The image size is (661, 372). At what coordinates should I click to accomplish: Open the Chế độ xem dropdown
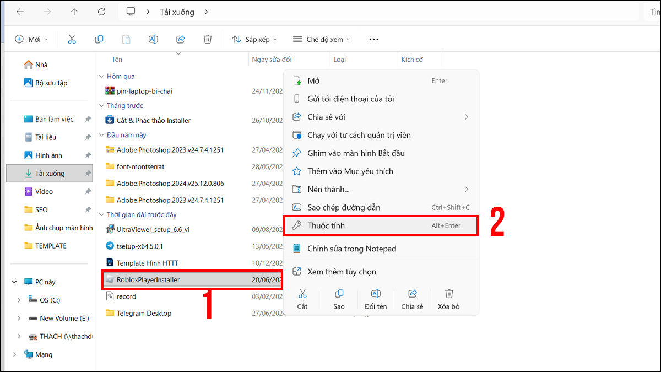click(321, 39)
